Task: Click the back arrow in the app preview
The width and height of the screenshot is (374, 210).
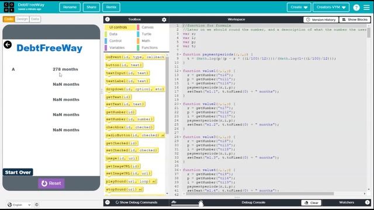Action: pos(8,44)
